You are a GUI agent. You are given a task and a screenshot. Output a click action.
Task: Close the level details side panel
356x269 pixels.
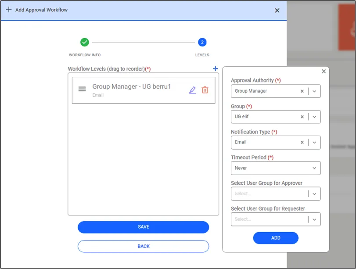[x=324, y=71]
